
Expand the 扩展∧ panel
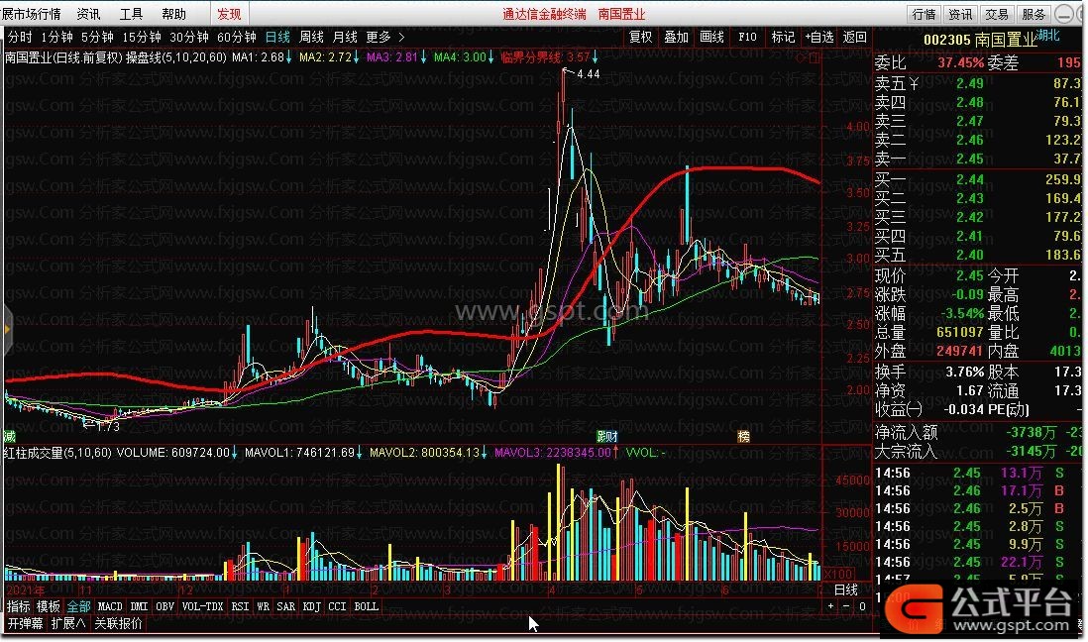coord(68,623)
